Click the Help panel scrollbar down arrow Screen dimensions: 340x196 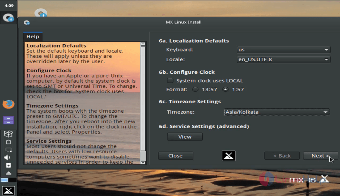click(143, 163)
